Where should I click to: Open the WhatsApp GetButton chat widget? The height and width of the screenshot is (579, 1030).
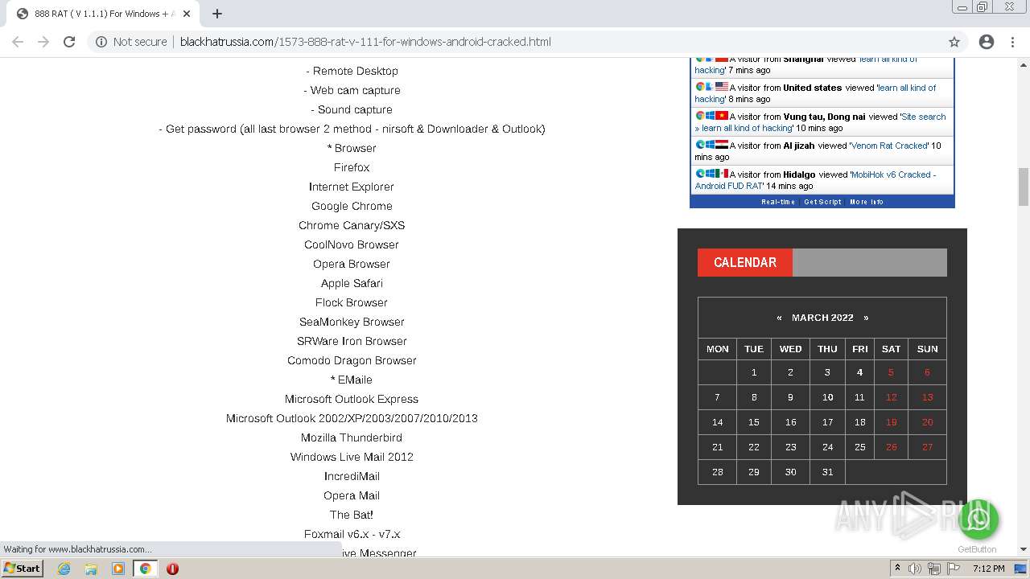tap(978, 519)
